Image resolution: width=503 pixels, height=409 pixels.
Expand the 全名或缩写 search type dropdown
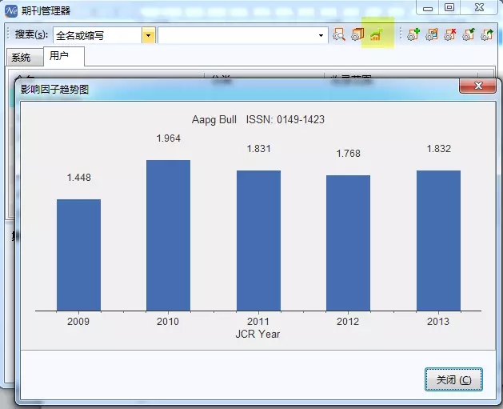pyautogui.click(x=149, y=35)
